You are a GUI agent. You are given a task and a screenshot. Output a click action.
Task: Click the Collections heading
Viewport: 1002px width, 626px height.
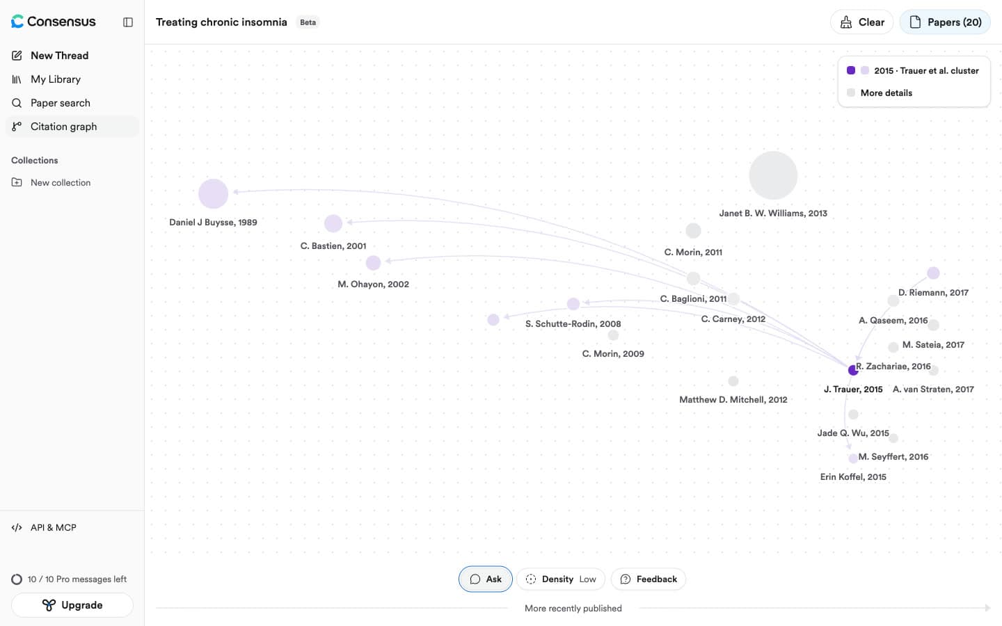[35, 161]
